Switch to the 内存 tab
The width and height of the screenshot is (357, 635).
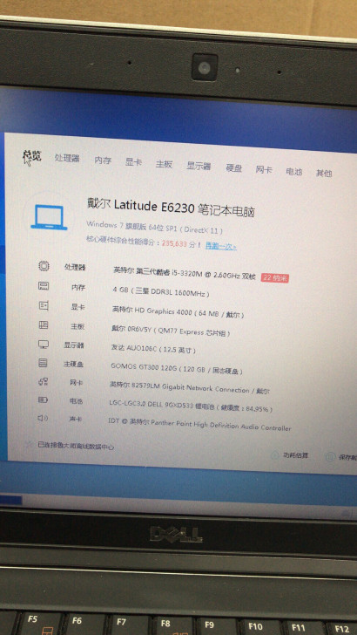[x=103, y=160]
